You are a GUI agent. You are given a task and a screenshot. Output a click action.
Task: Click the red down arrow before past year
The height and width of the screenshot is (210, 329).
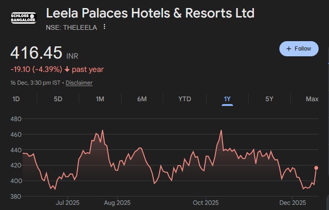(67, 70)
